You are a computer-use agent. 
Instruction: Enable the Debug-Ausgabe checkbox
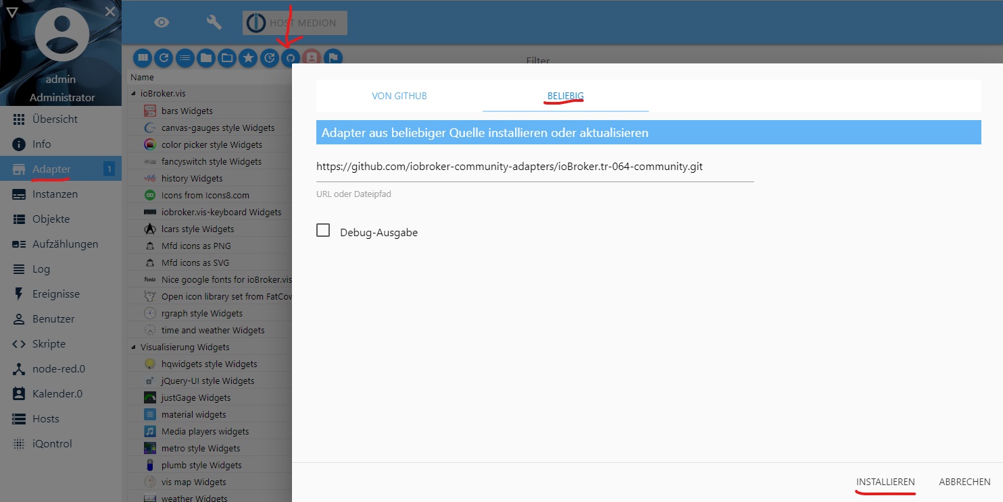coord(322,231)
